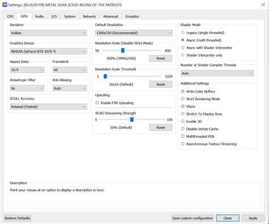Open the Renderer dropdown showing Vulkan

point(48,33)
